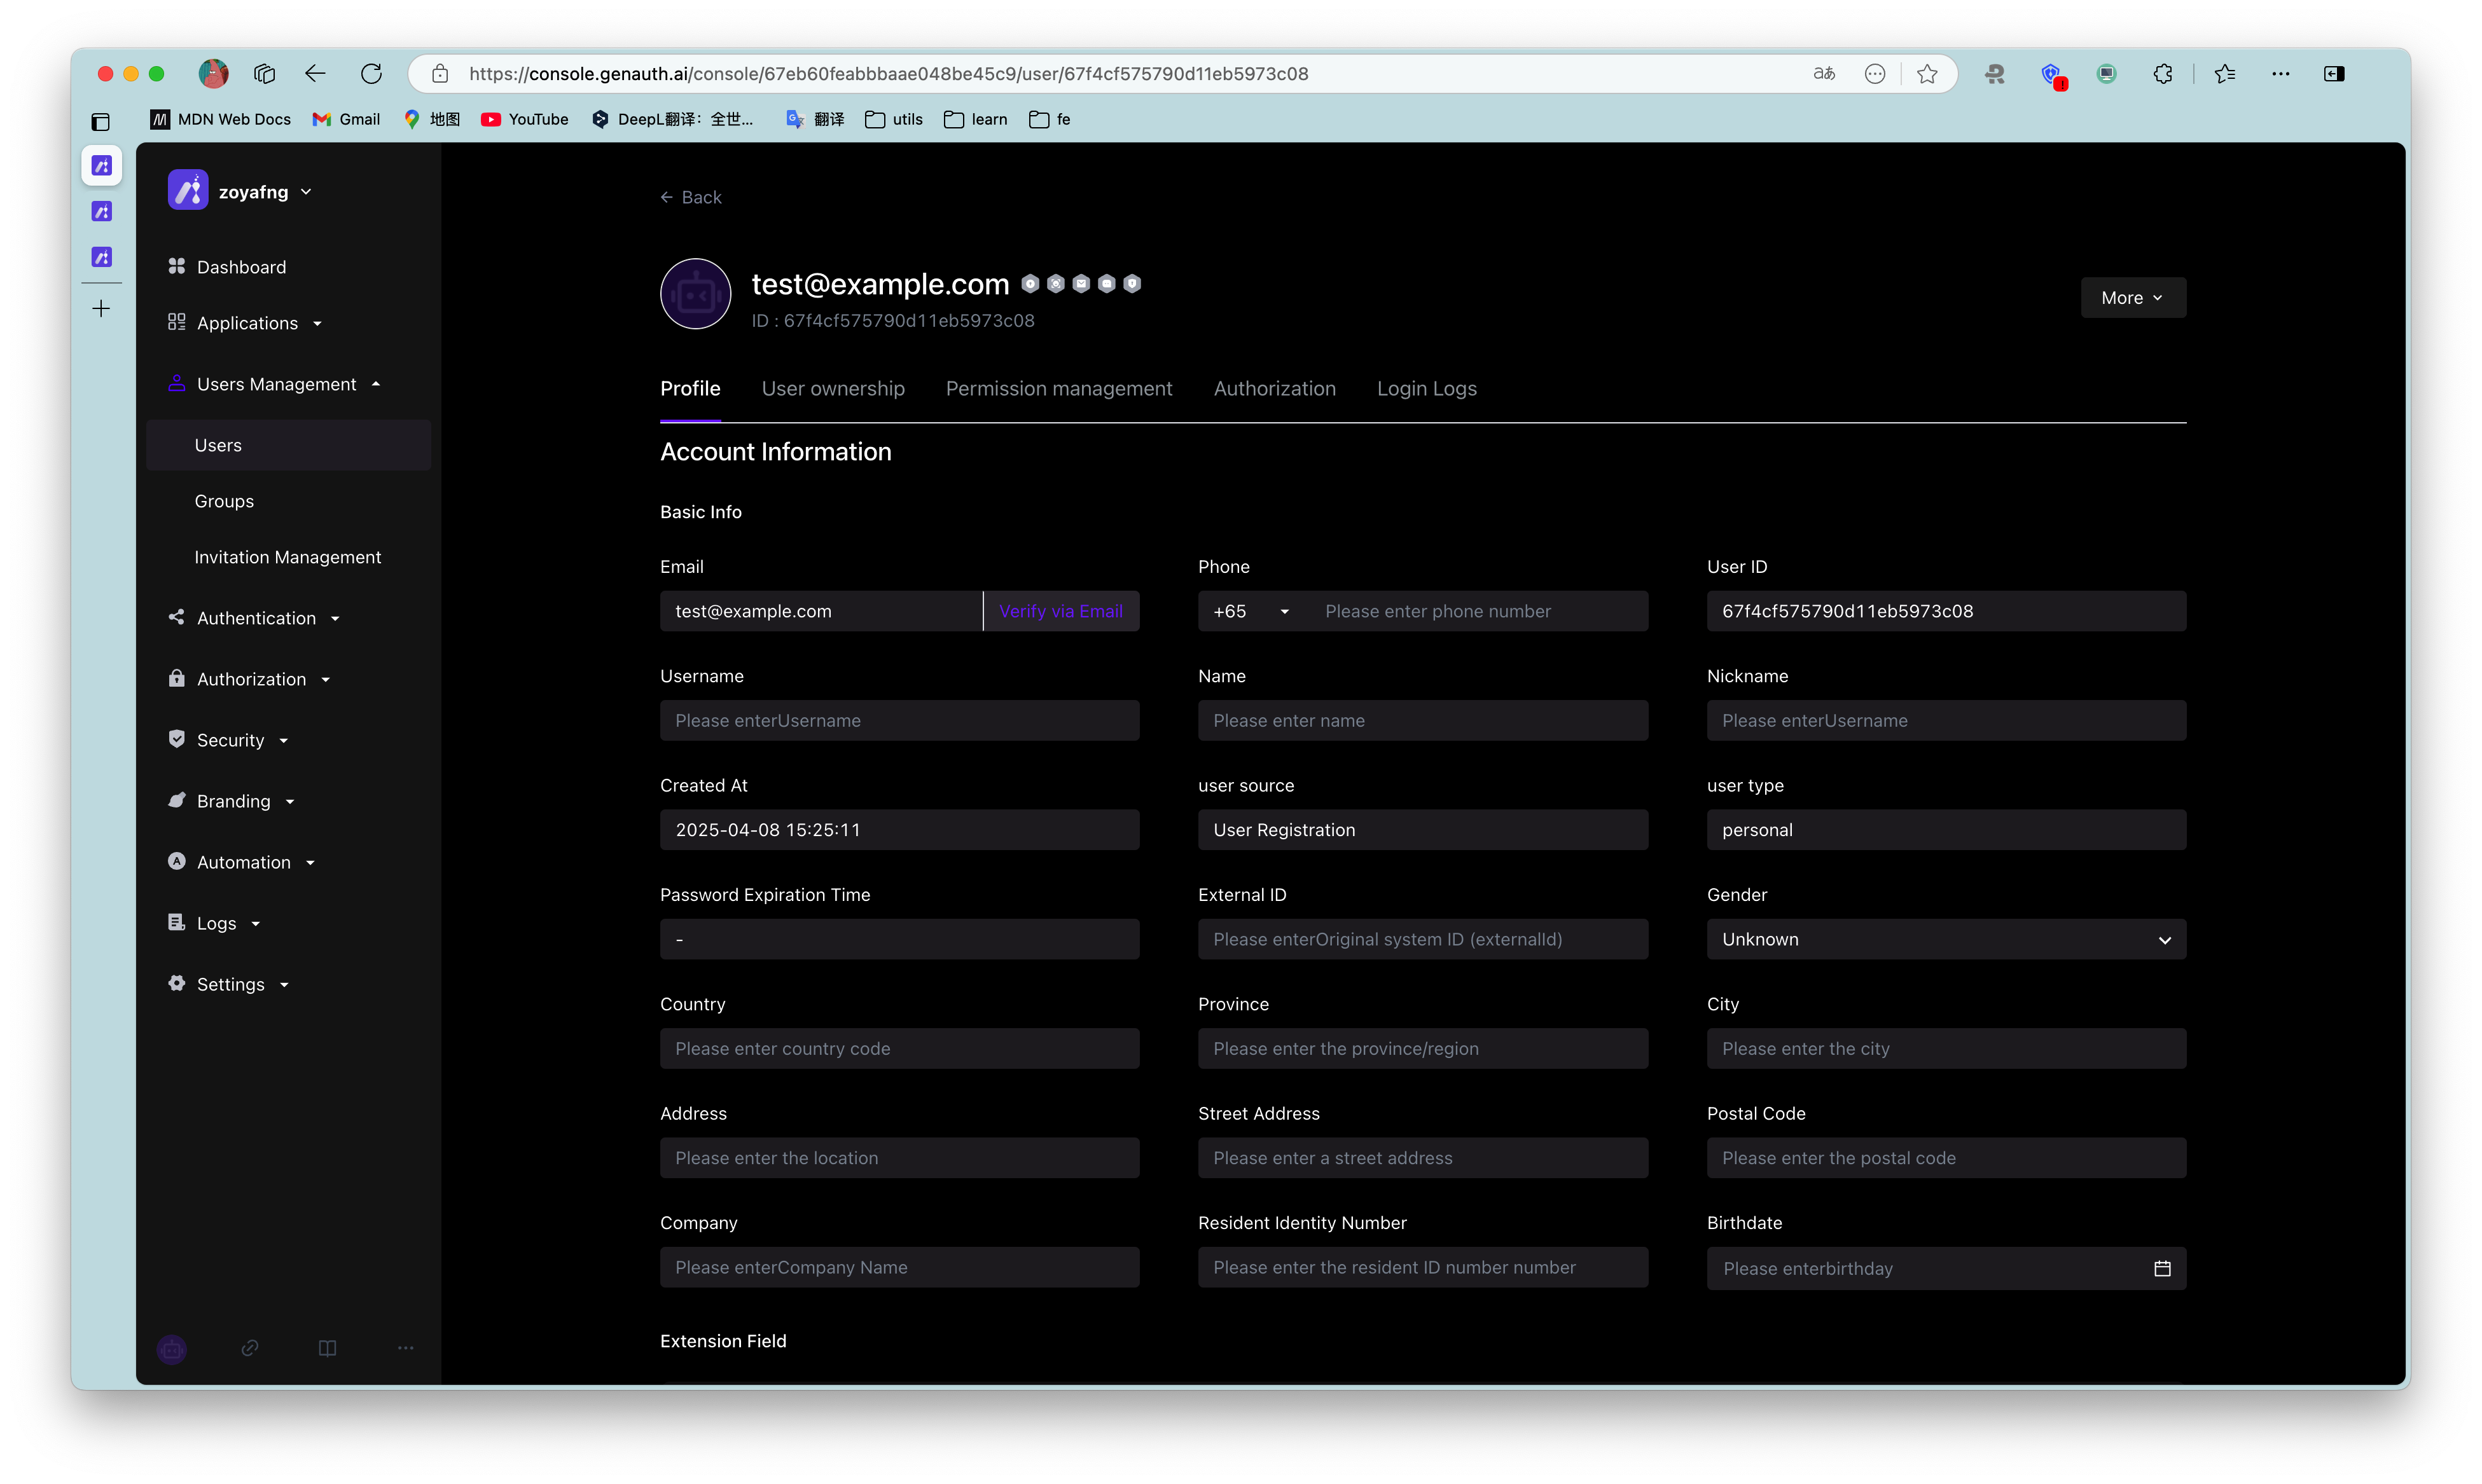
Task: Open the first vertical tab with GenAuth icon
Action: click(x=101, y=165)
